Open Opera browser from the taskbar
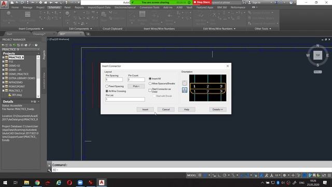The height and width of the screenshot is (187, 332). (x=70, y=182)
